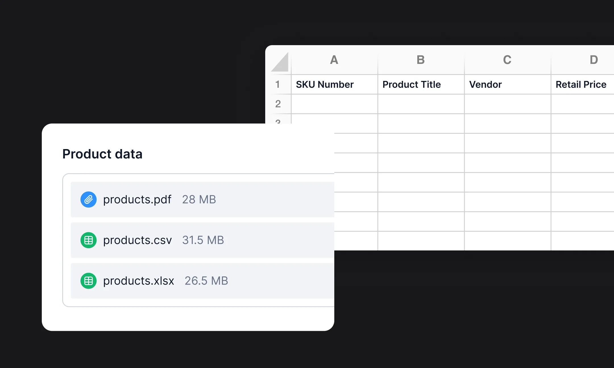Click the blue paperclip icon for products.pdf
Screen dimensions: 614x368
[x=88, y=199]
